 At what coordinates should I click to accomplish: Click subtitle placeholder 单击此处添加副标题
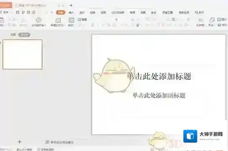[x=159, y=95]
